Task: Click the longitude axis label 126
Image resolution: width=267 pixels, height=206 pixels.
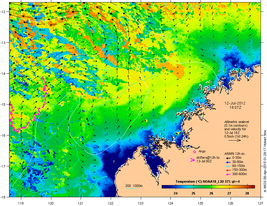Action: point(231,203)
